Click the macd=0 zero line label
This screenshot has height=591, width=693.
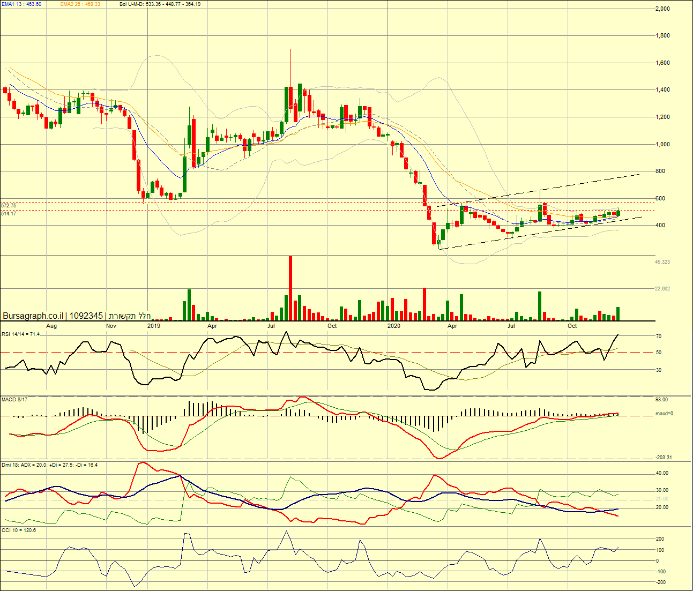664,414
